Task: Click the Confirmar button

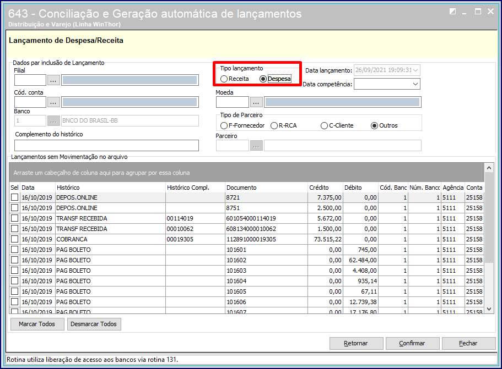Action: 412,344
